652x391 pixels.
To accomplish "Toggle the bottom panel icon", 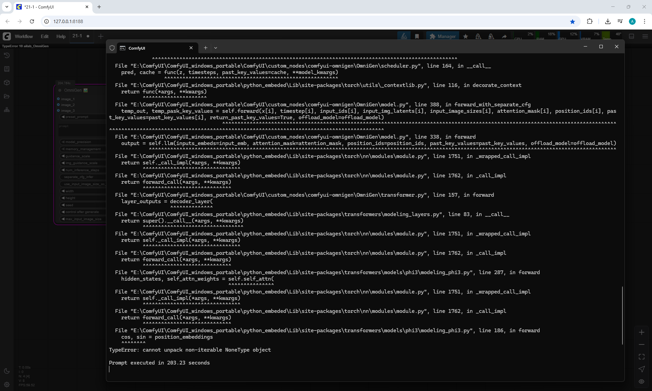I will pos(632,36).
